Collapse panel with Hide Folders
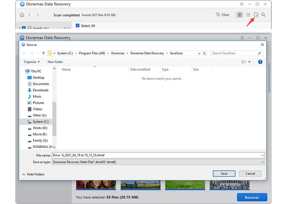287x204 pixels. 33,174
